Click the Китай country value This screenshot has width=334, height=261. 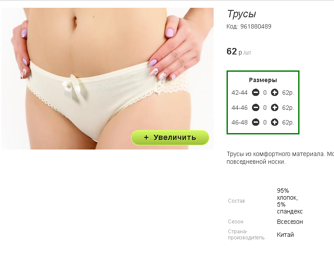[x=285, y=235]
